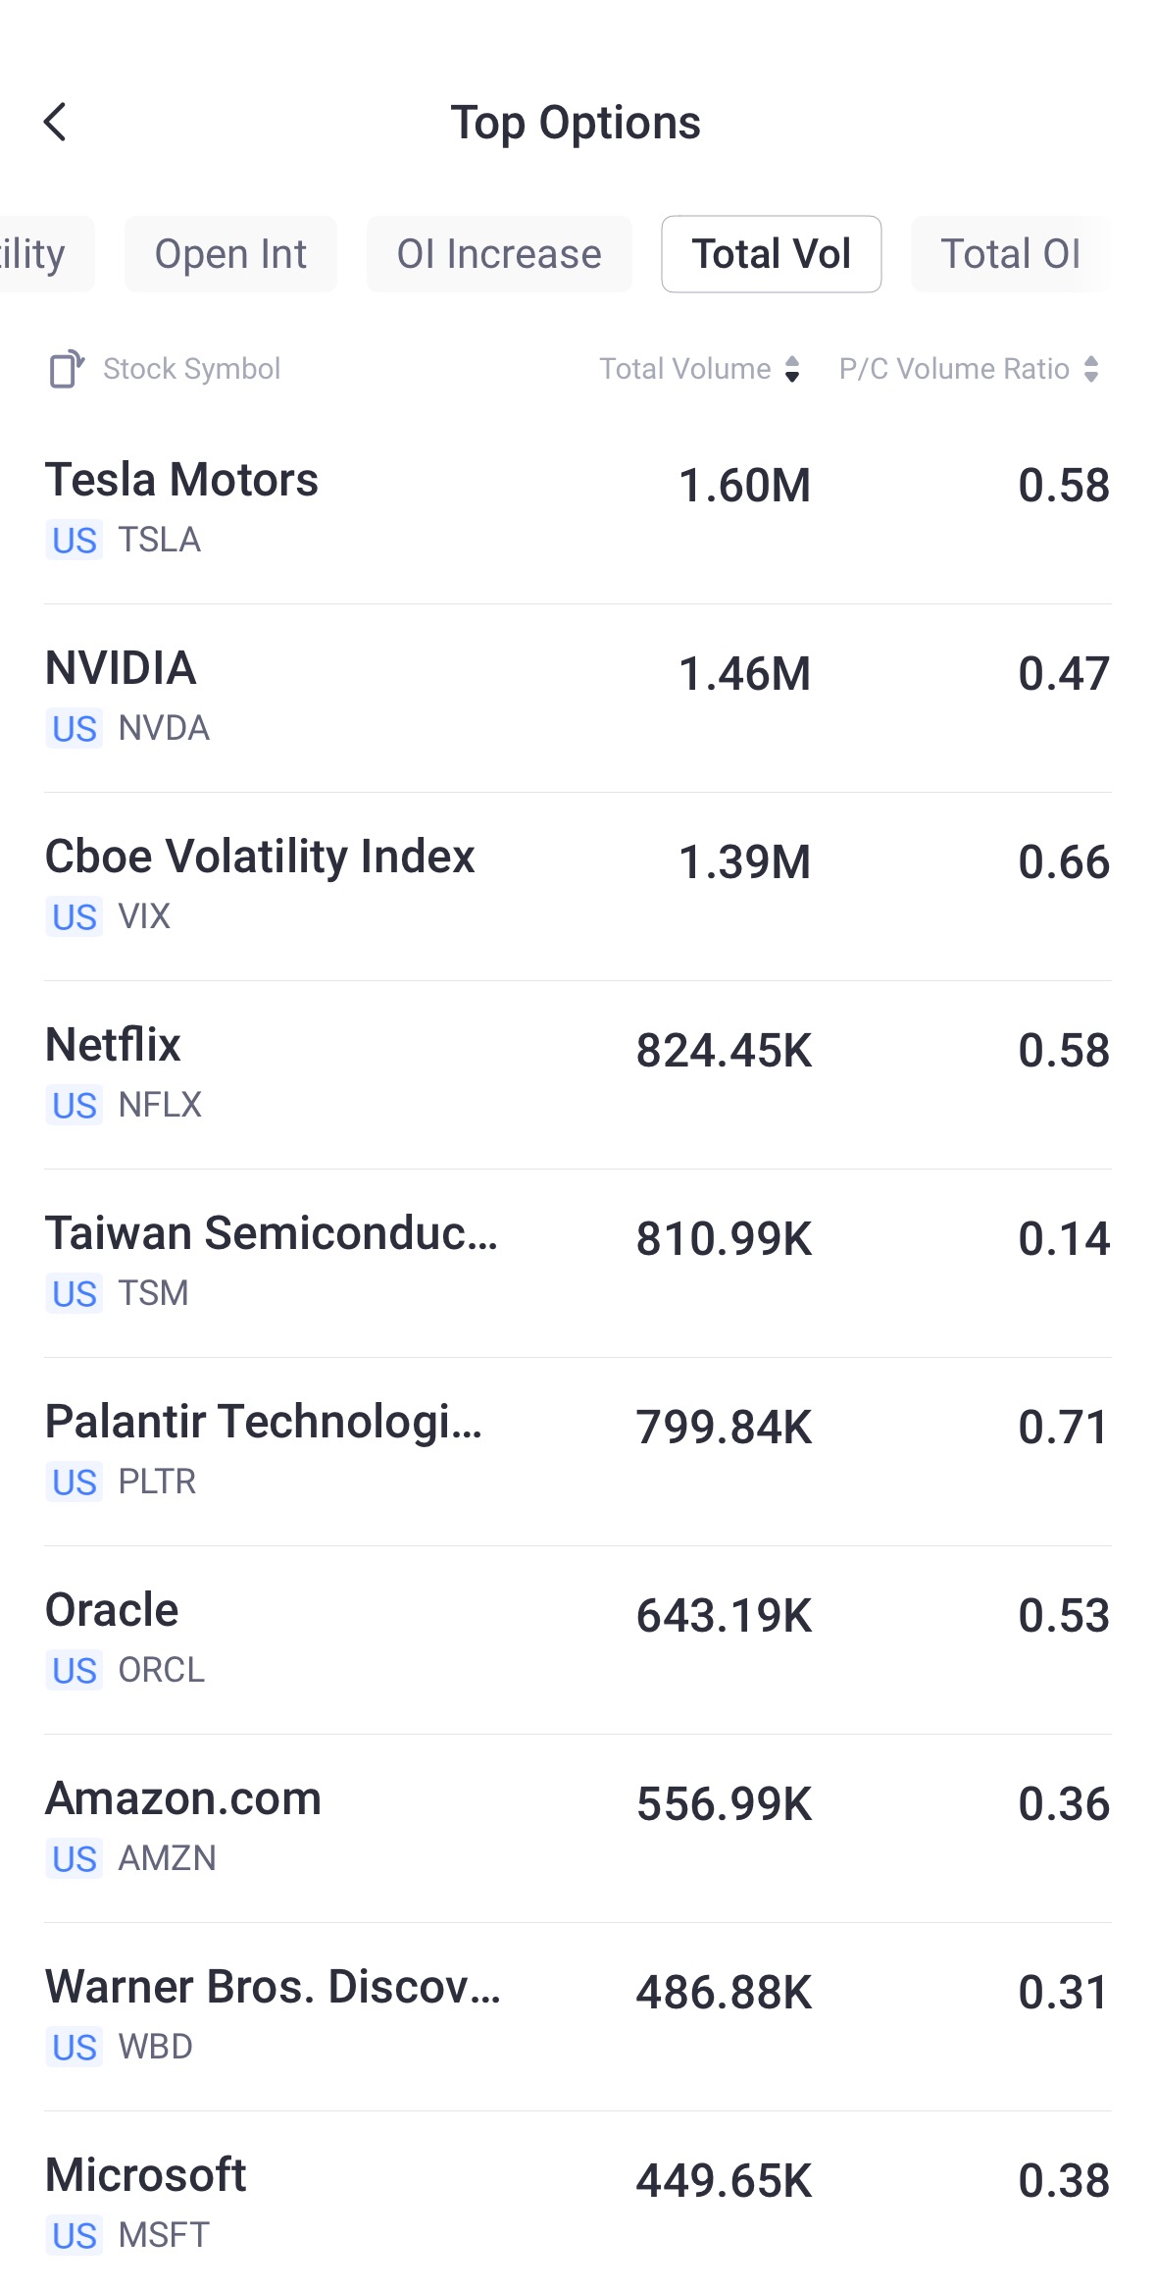Switch to the OI Increase tab
Viewport: 1156px width, 2290px height.
(x=499, y=254)
